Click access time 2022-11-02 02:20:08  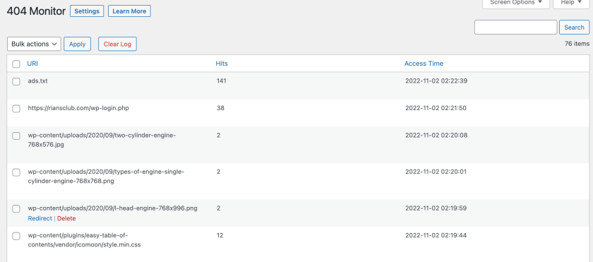(436, 136)
